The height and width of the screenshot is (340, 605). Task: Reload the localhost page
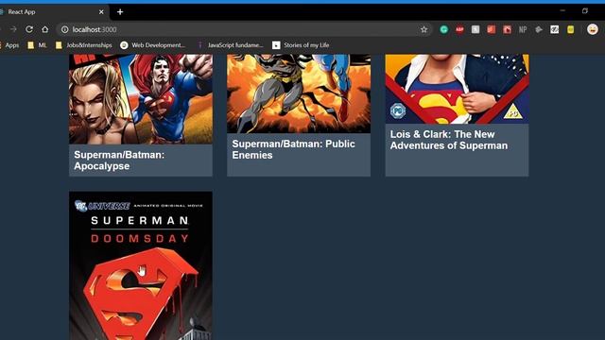click(x=29, y=29)
